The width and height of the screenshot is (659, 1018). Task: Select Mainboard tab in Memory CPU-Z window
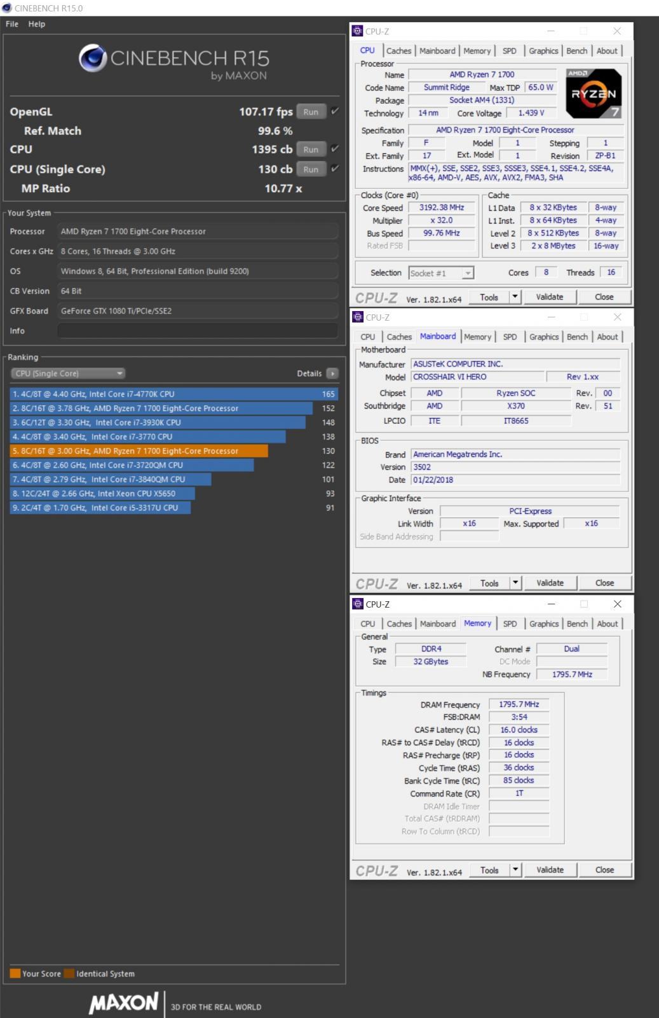point(438,624)
